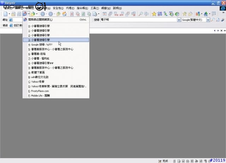Click the speech bubble toolbar icon
The image size is (226, 163).
tap(214, 14)
